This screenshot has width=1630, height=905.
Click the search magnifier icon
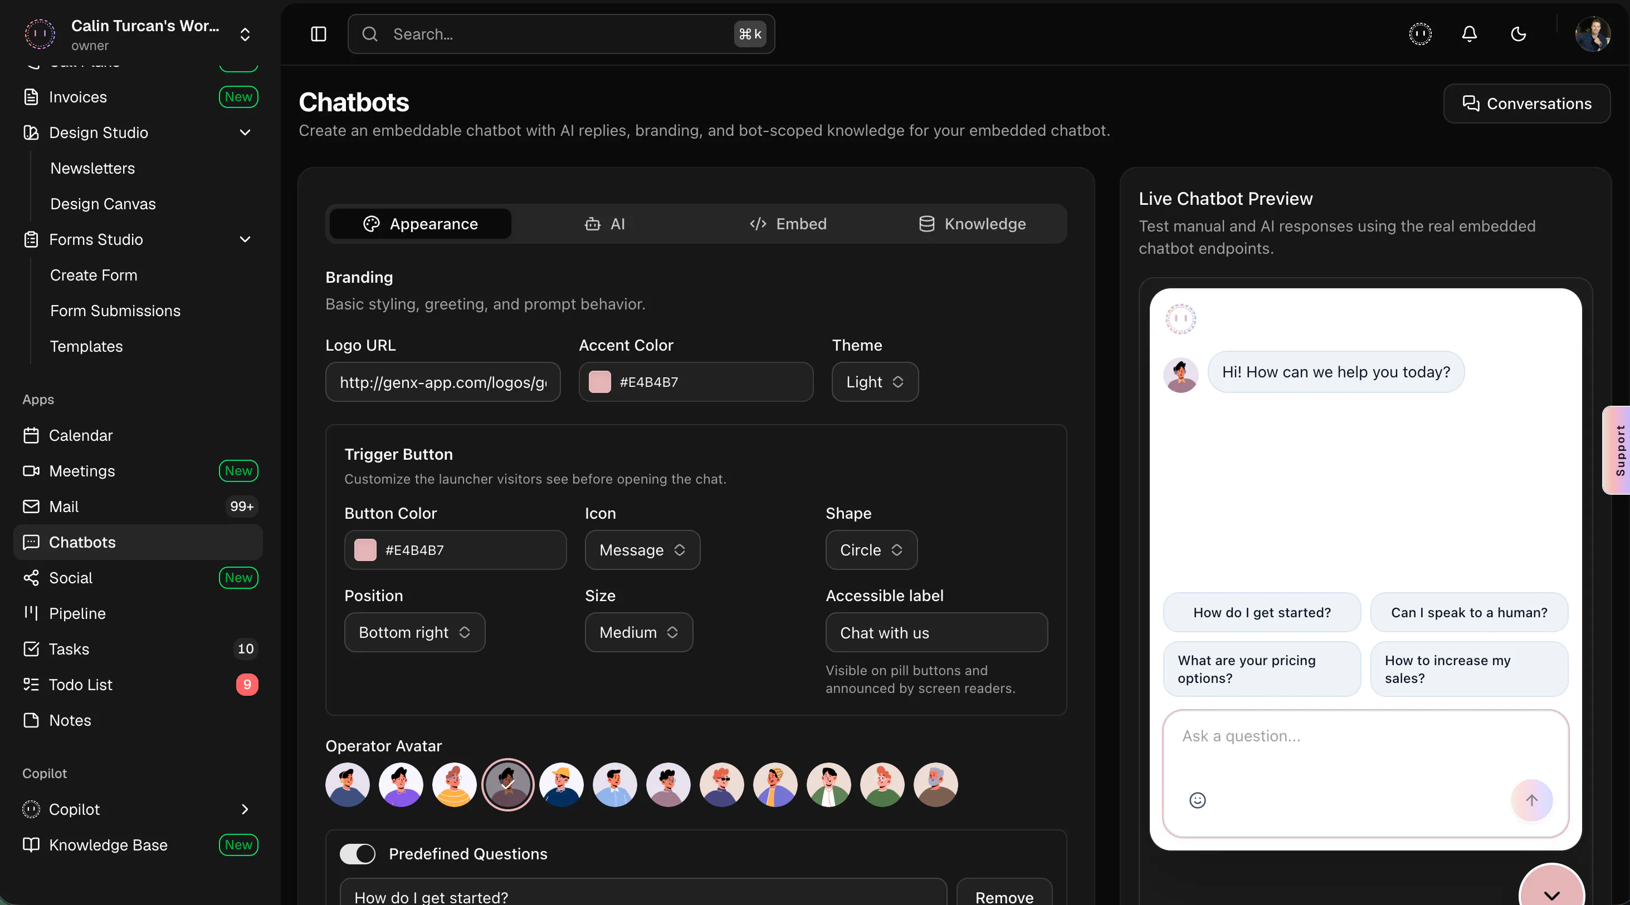(x=370, y=34)
